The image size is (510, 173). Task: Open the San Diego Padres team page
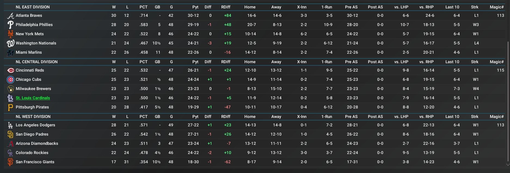click(x=32, y=134)
